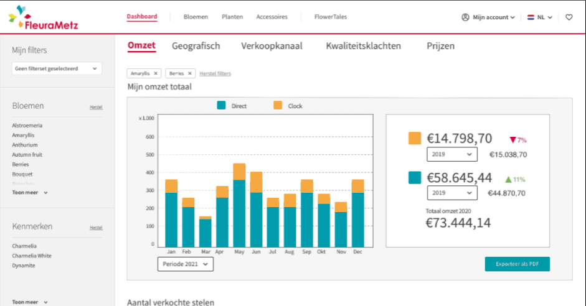Click the Exporteer als PDF button
The height and width of the screenshot is (306, 586).
point(517,264)
